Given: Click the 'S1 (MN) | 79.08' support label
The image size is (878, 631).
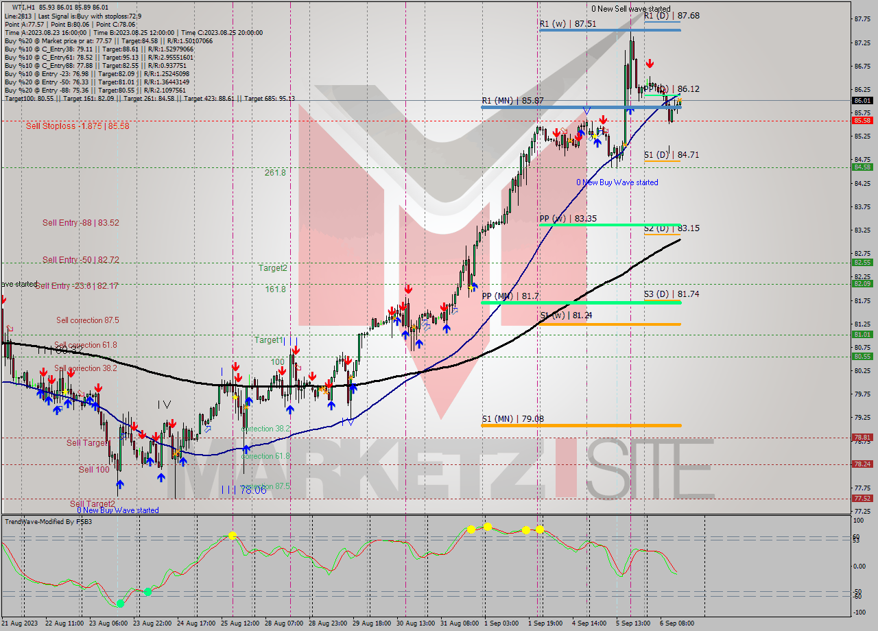Looking at the screenshot, I should (x=512, y=418).
